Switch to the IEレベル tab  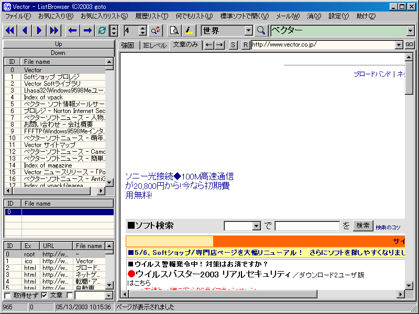click(155, 45)
